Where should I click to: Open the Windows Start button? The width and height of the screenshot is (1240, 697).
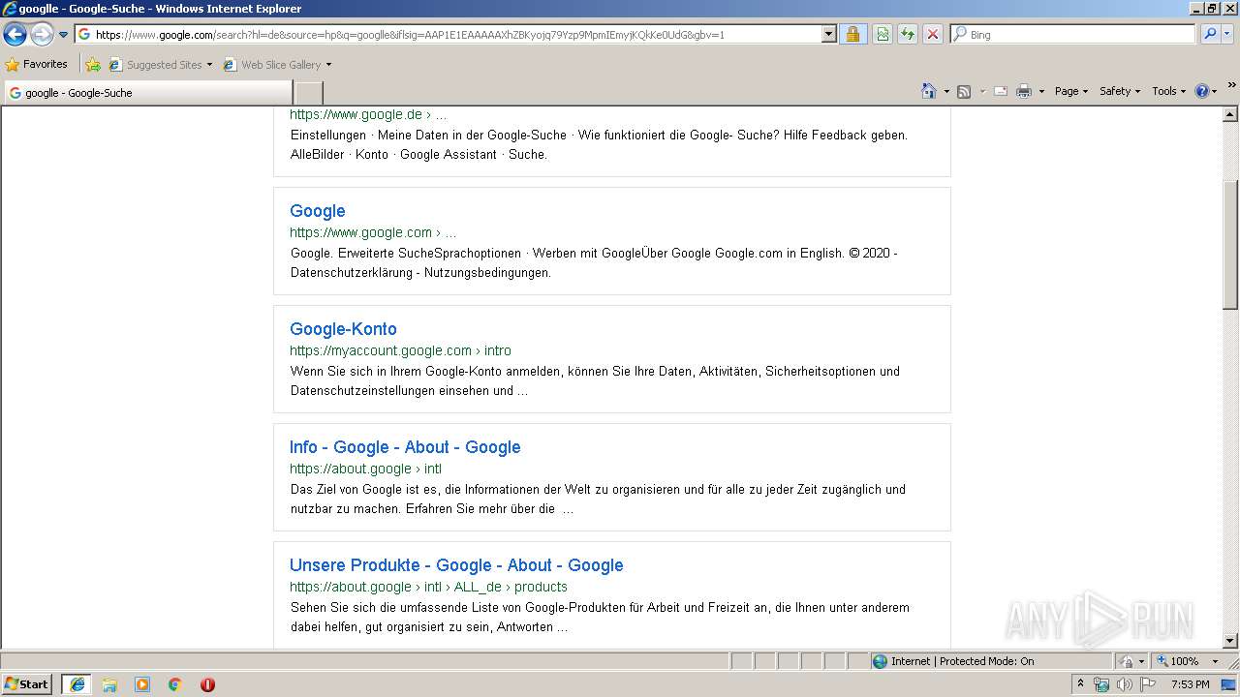[27, 684]
